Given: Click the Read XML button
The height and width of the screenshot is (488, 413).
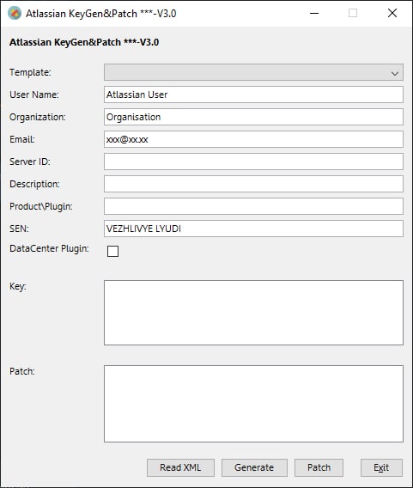Looking at the screenshot, I should pos(180,467).
